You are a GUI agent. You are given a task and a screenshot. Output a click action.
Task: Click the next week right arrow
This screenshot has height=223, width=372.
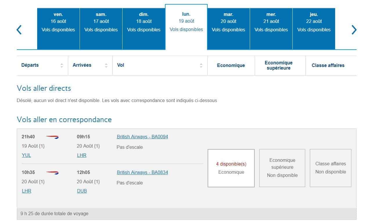pyautogui.click(x=354, y=30)
